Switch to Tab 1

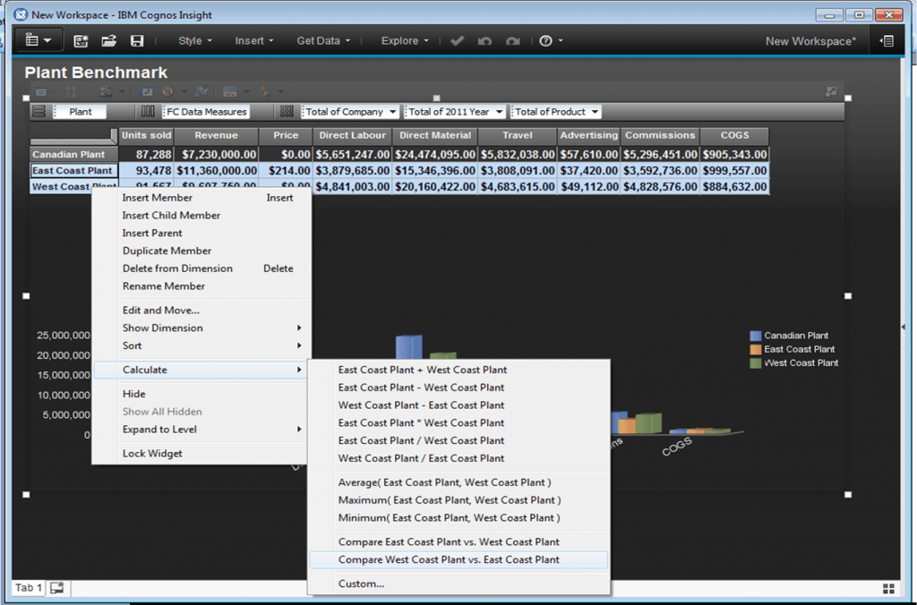click(27, 588)
